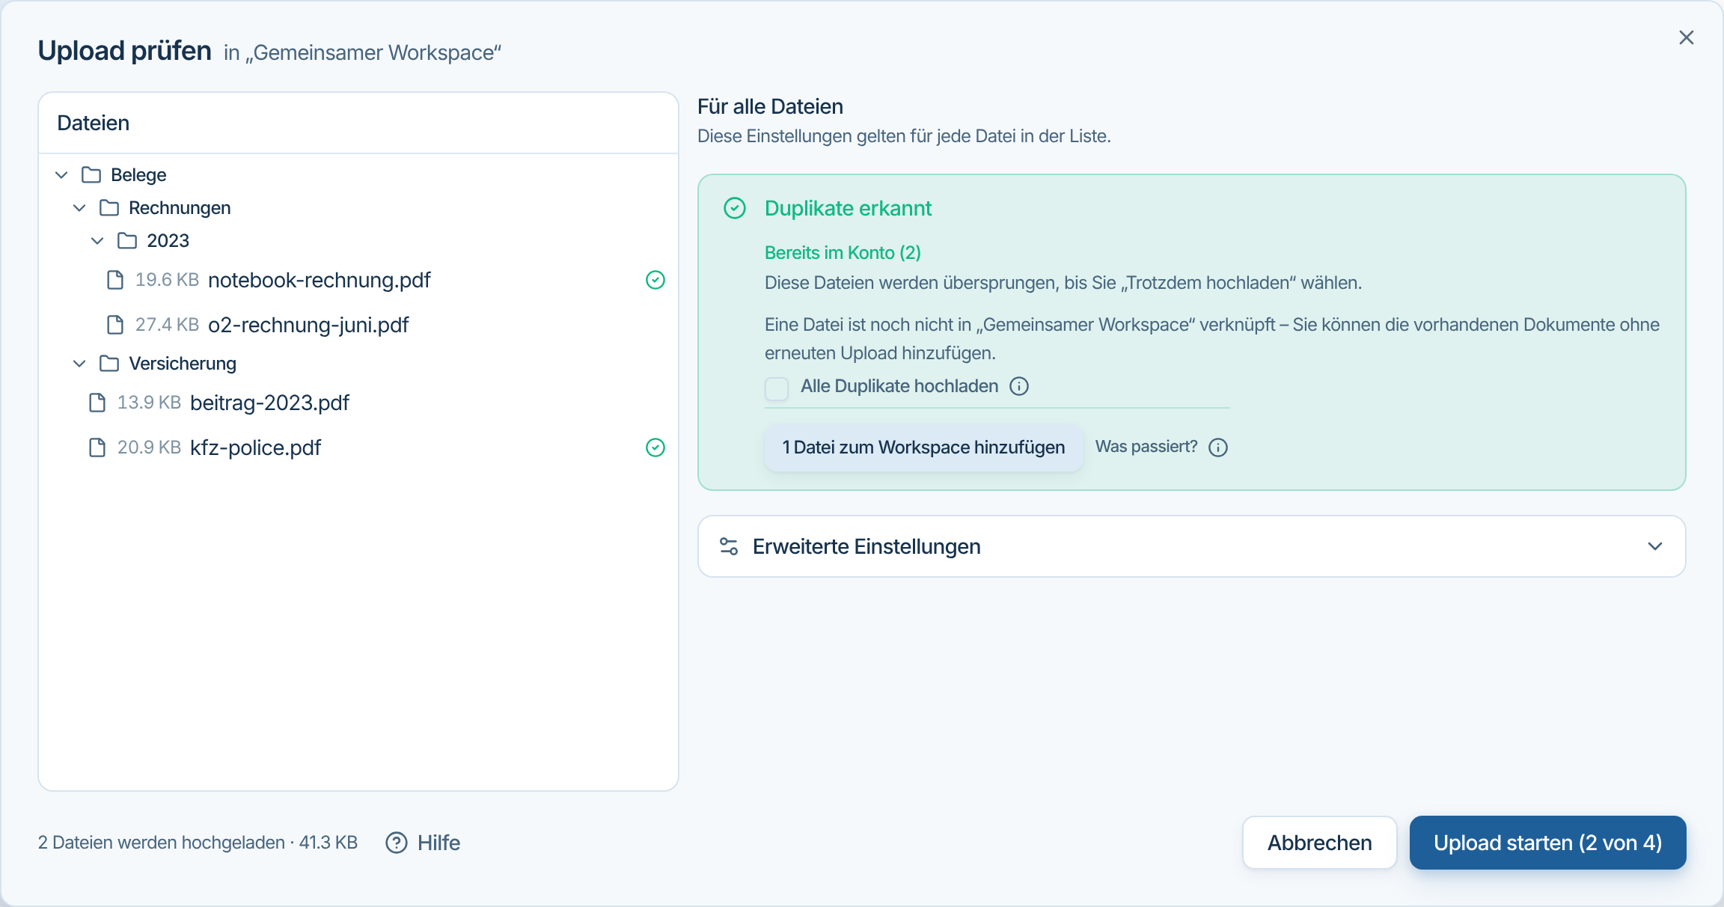Click the Rechnungen folder icon

[x=109, y=208]
